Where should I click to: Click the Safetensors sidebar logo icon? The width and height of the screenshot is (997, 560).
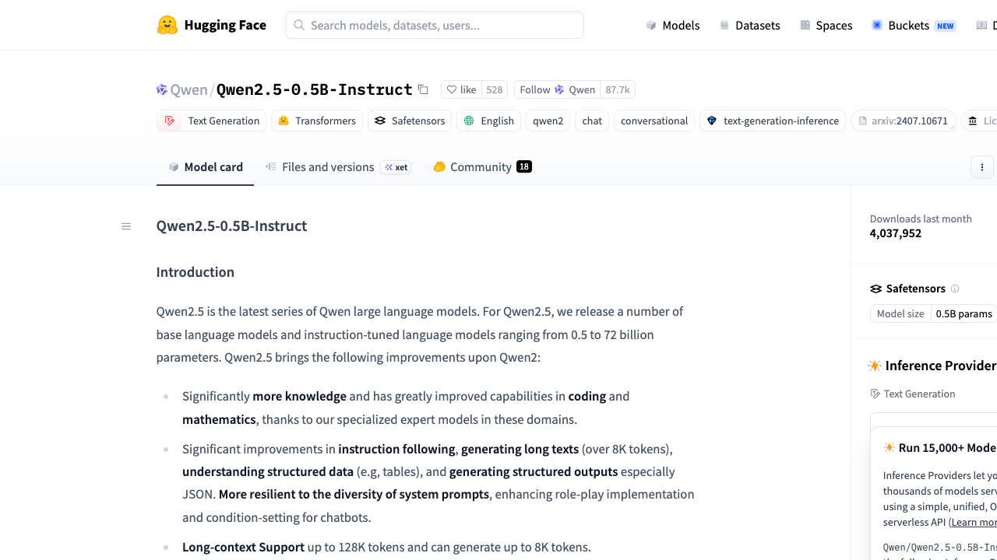[x=876, y=289]
